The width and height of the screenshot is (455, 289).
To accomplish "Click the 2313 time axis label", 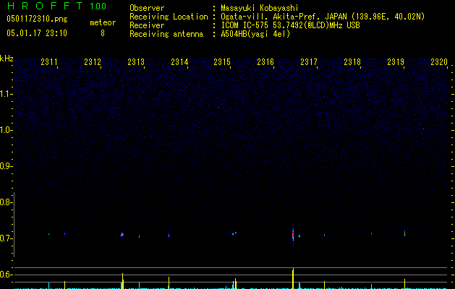I will point(136,62).
